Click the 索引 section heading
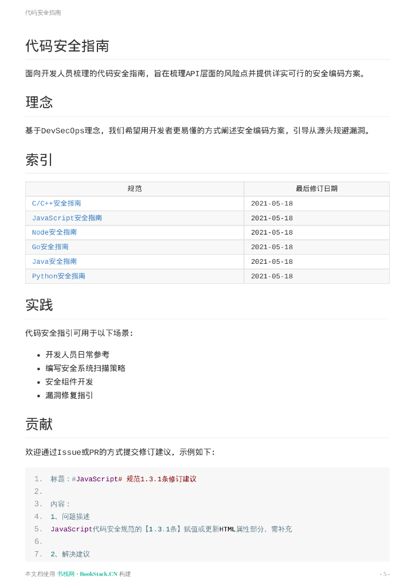This screenshot has width=415, height=586. 39,160
